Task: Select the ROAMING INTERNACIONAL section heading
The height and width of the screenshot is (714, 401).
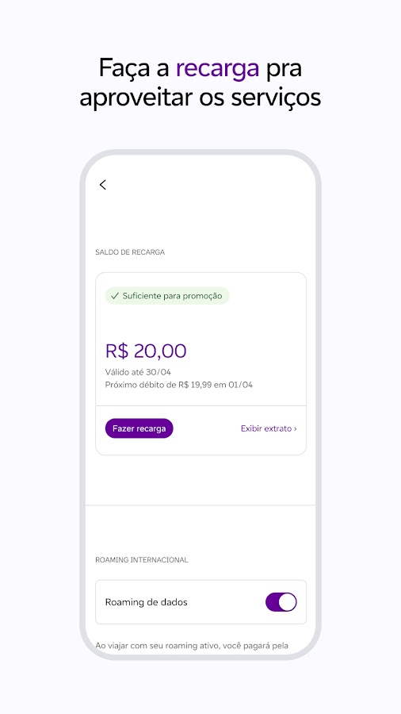Action: click(141, 559)
